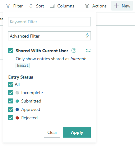This screenshot has width=135, height=146.
Task: Click the teal Submitted status dot
Action: (x=17, y=101)
